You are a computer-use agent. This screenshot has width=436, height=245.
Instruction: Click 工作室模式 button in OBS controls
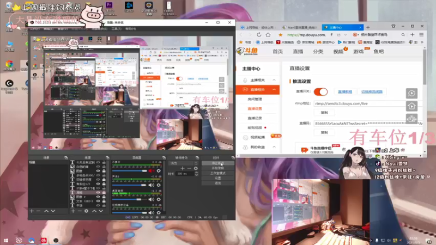[x=217, y=173]
